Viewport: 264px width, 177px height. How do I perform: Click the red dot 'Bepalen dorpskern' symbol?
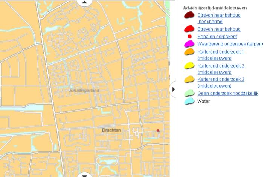(189, 37)
